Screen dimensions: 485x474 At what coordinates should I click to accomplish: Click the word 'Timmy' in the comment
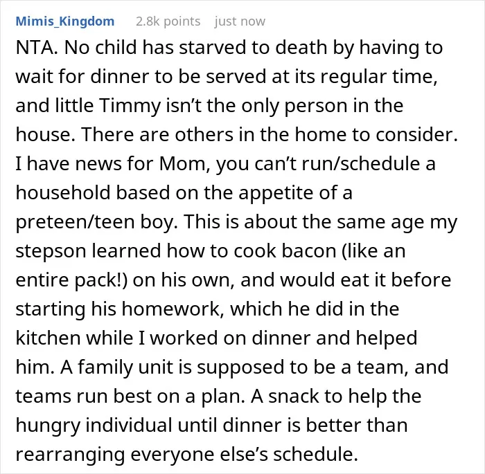coord(130,106)
